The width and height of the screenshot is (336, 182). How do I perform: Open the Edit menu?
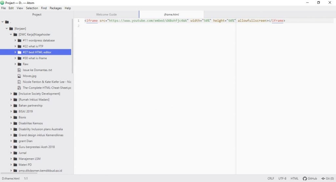11,8
